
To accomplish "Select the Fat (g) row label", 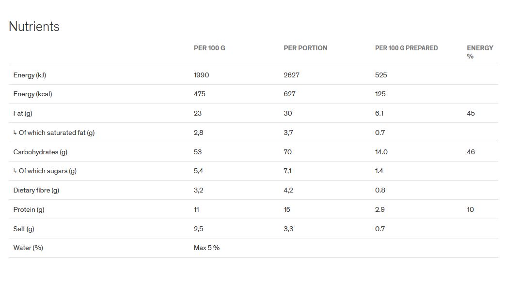I will 23,113.
